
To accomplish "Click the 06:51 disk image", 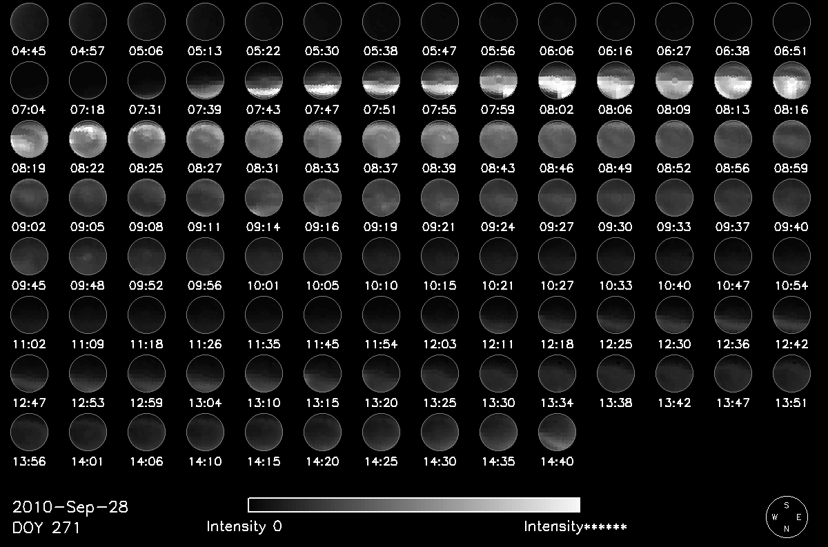I will [791, 21].
